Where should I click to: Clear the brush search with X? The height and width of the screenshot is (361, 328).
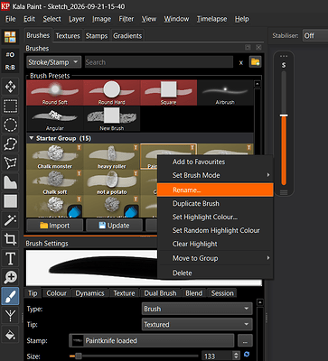coord(241,62)
